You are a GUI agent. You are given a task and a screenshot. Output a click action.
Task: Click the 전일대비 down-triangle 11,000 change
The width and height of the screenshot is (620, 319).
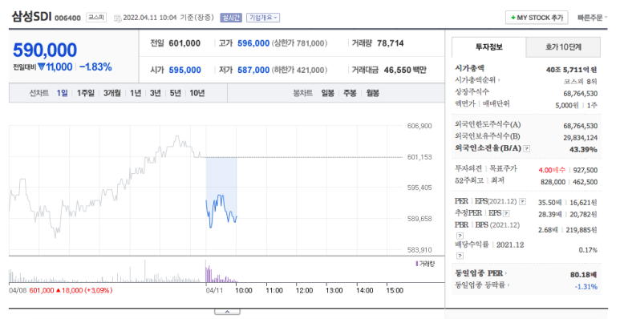[55, 67]
